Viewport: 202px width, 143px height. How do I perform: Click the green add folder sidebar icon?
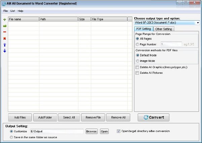5,26
